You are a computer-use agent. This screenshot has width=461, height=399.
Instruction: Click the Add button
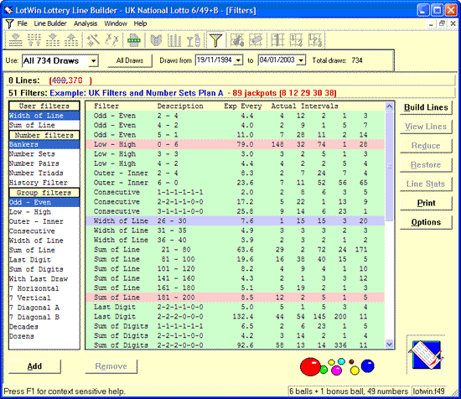(34, 366)
